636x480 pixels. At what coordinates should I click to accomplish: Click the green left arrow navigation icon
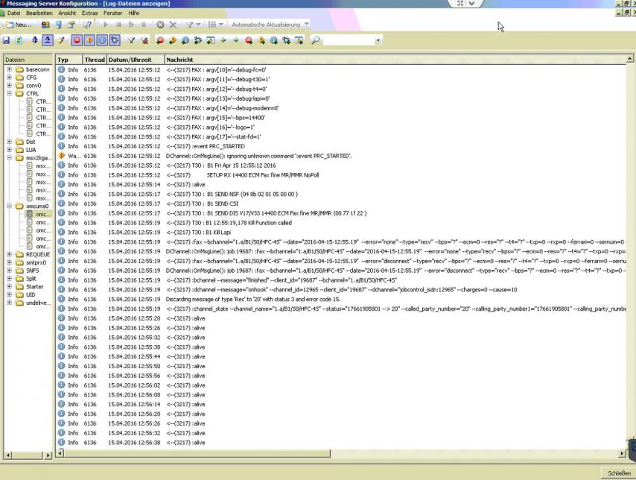[x=223, y=40]
